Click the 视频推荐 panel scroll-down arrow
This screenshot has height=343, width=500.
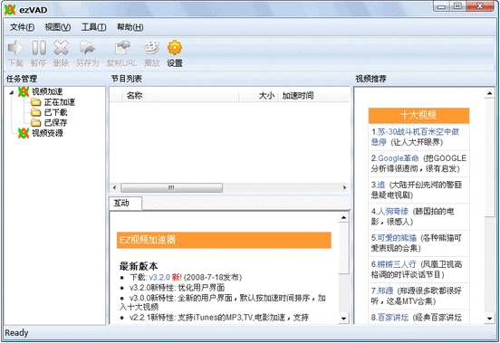(x=489, y=319)
